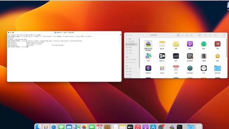This screenshot has width=229, height=129.
Task: Click the Terminal window title text
Action: pos(65,33)
